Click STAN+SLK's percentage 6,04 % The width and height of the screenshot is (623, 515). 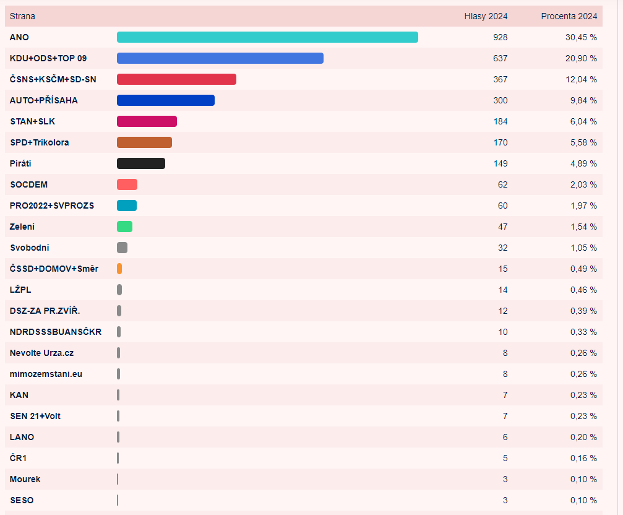583,121
